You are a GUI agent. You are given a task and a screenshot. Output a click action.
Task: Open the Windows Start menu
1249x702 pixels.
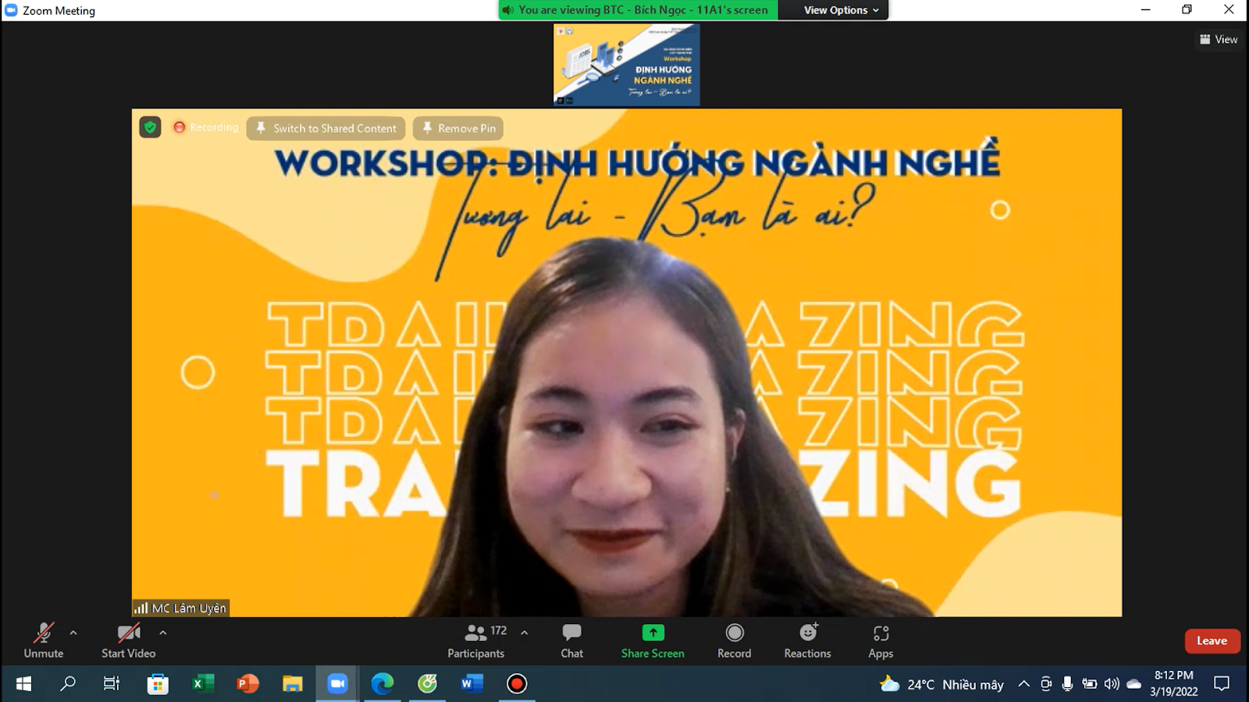tap(23, 684)
